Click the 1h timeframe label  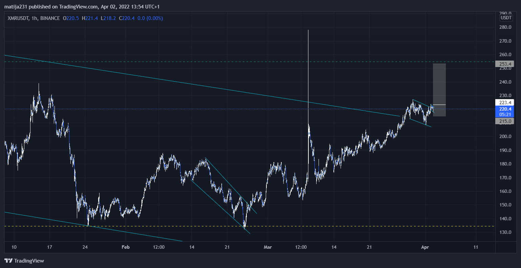pyautogui.click(x=34, y=18)
